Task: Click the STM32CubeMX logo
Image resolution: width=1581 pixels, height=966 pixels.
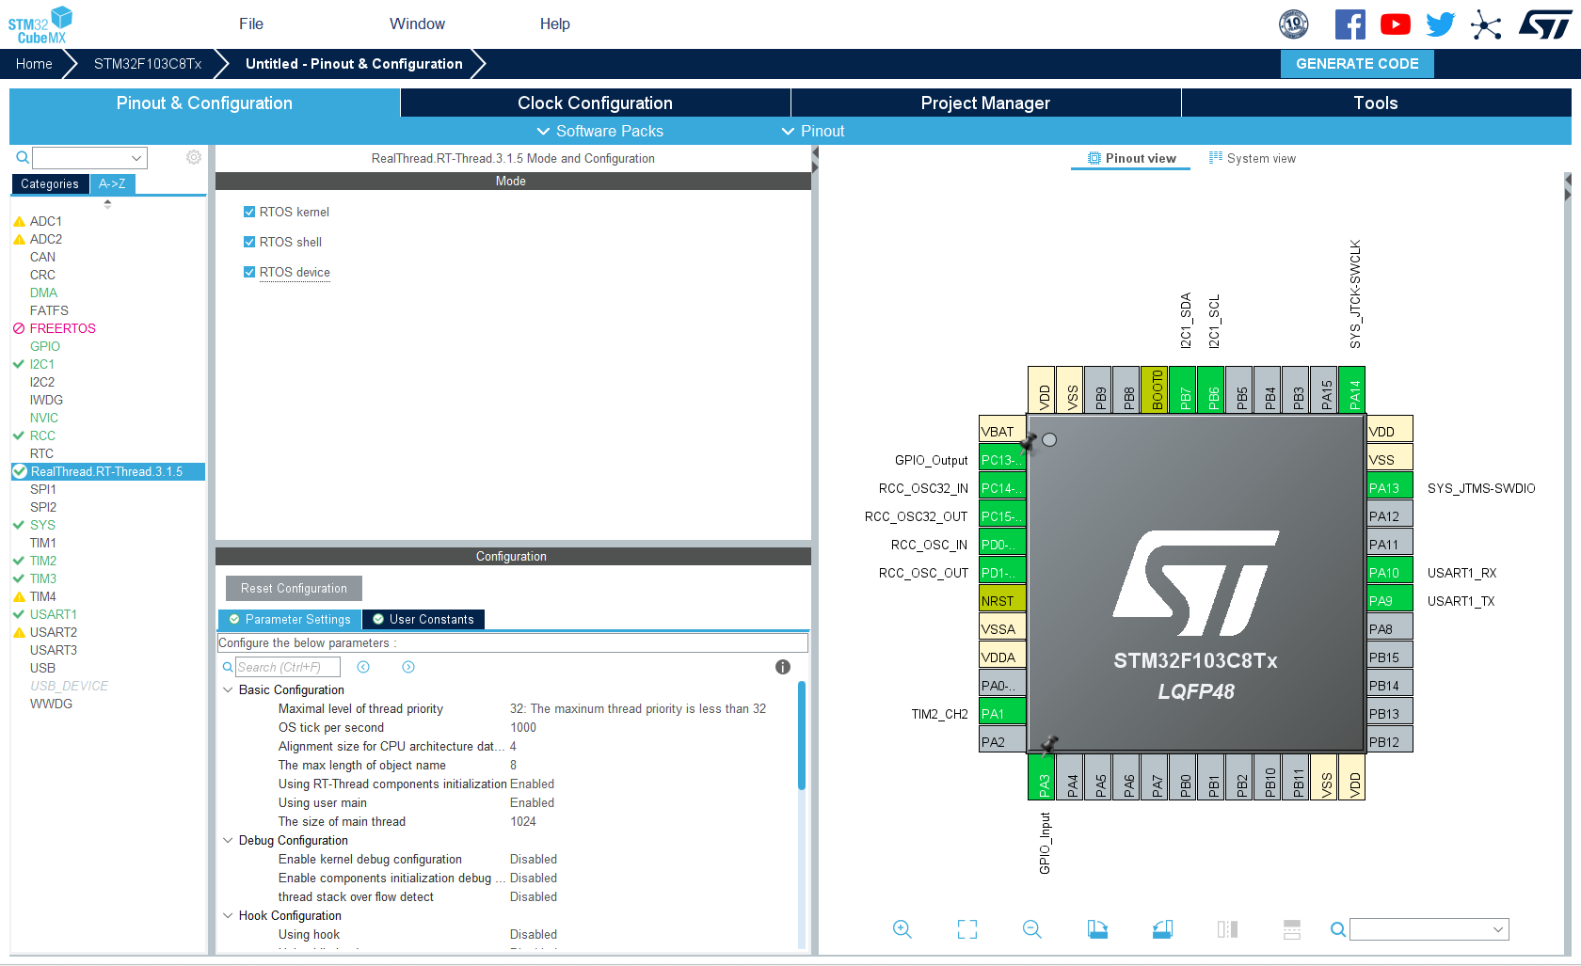Action: pyautogui.click(x=40, y=24)
